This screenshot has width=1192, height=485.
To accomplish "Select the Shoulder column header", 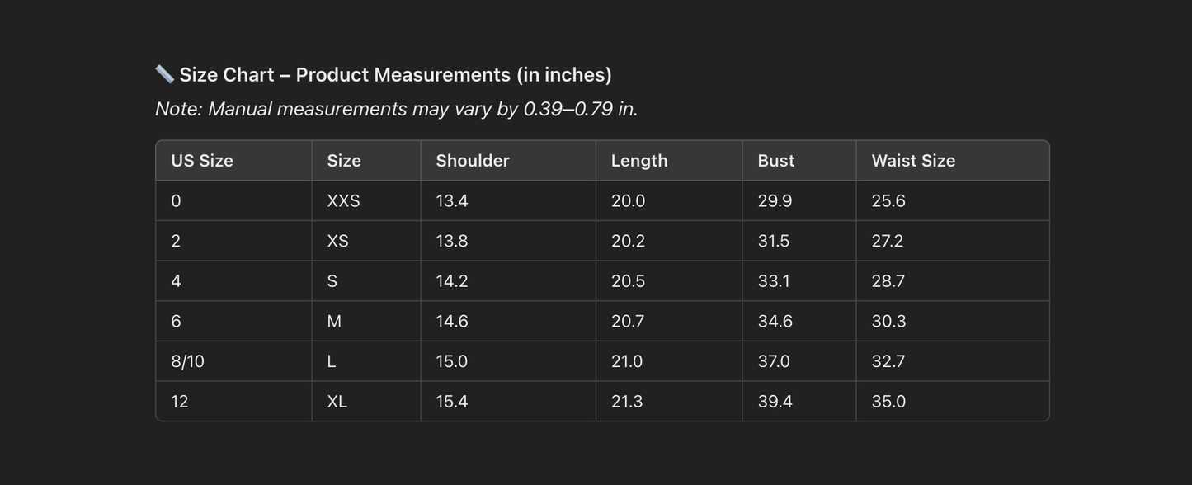I will coord(473,161).
